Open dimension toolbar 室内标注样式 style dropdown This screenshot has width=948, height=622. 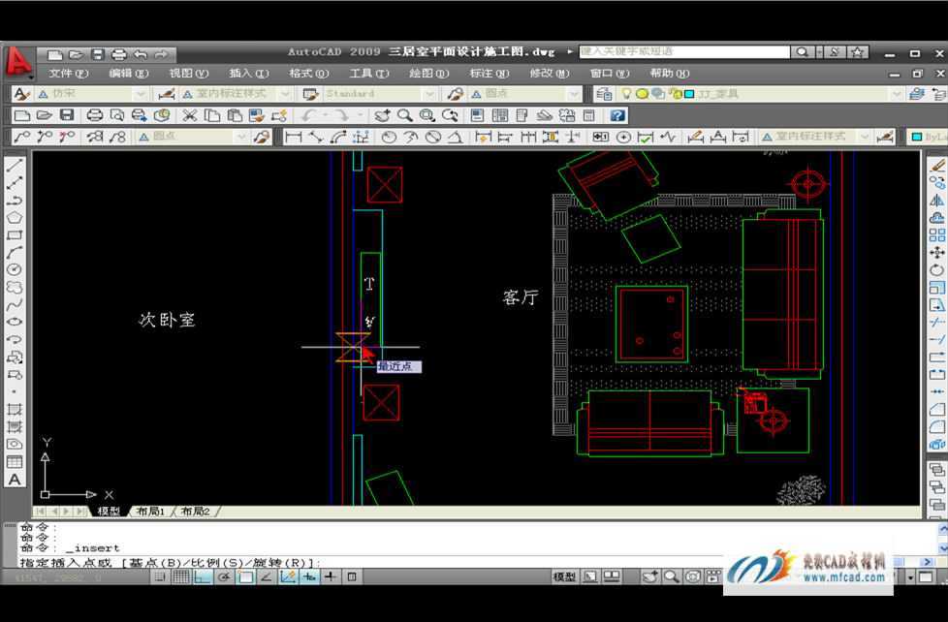point(865,138)
